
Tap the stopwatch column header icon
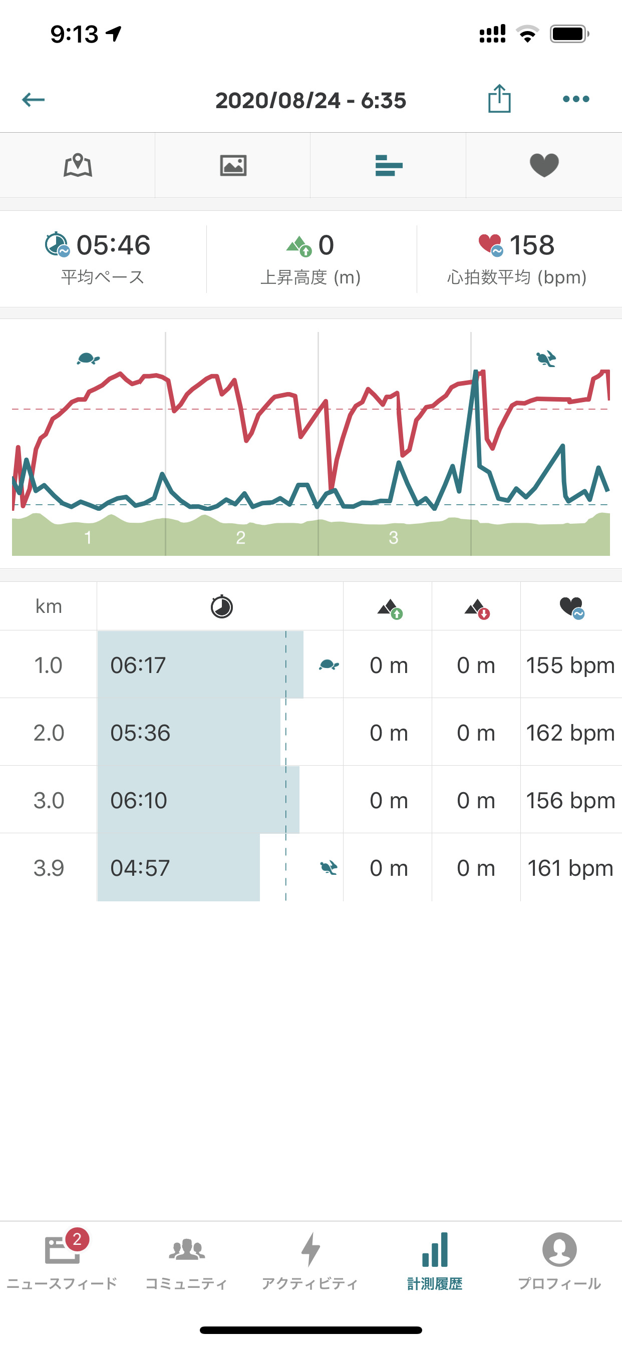coord(221,606)
